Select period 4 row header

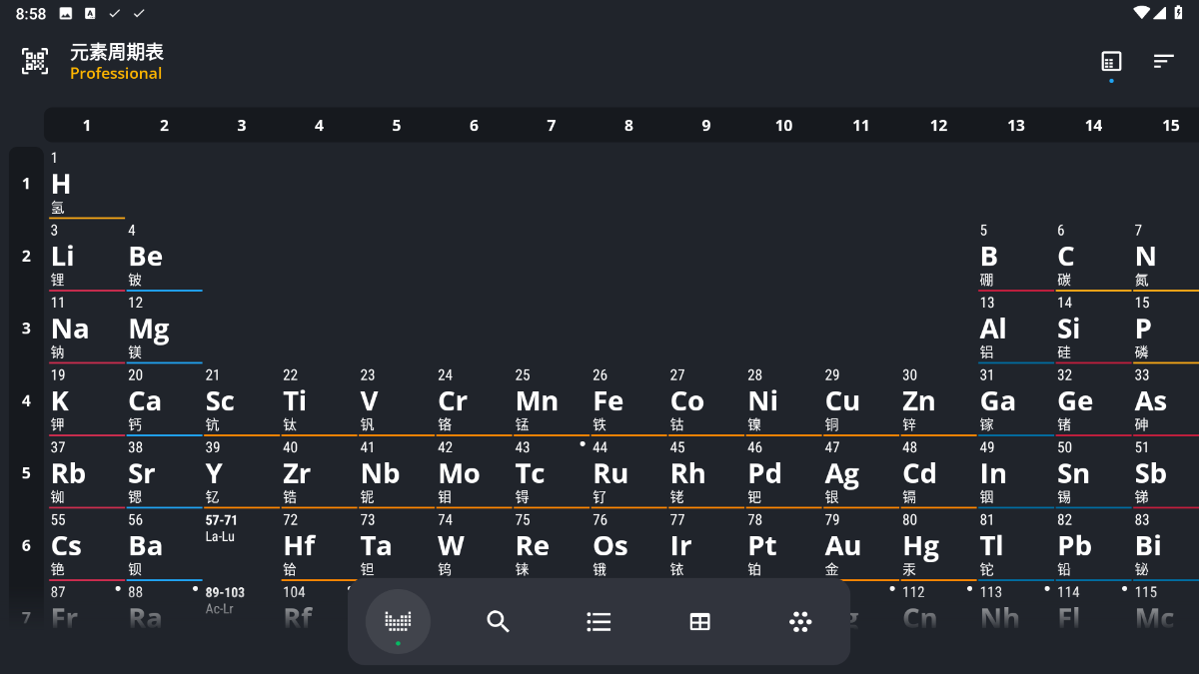pos(27,400)
